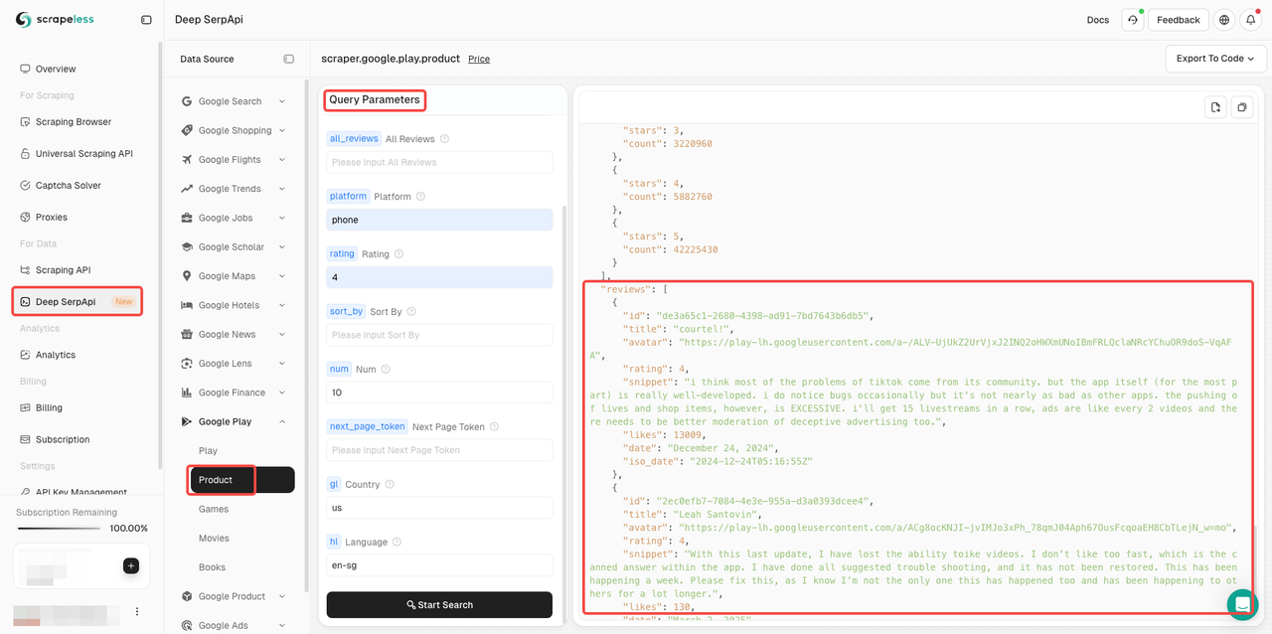Click Country info icon
The image size is (1272, 634).
click(390, 484)
